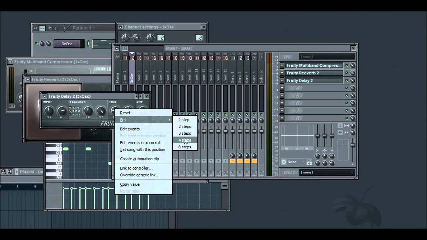The image size is (427, 240).
Task: Click the S icon above Selected track
Action: tap(261, 57)
